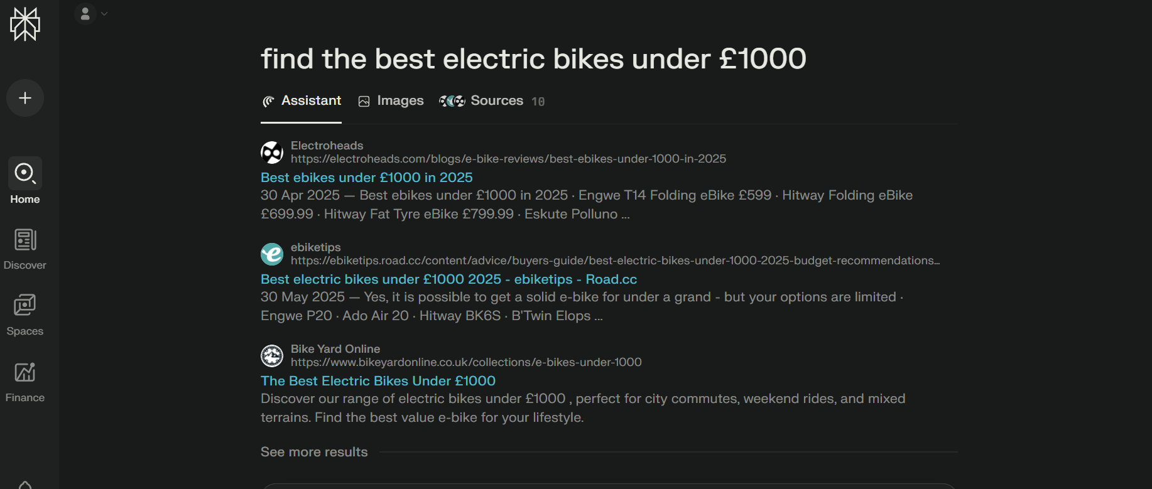1152x489 pixels.
Task: Click the query title heading text
Action: [533, 59]
